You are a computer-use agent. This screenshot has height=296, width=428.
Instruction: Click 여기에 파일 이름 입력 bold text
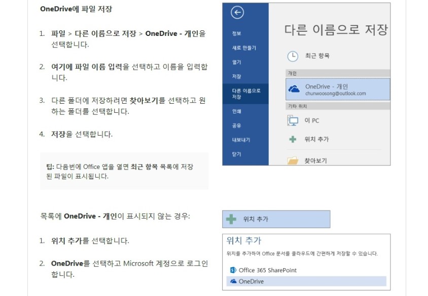87,67
